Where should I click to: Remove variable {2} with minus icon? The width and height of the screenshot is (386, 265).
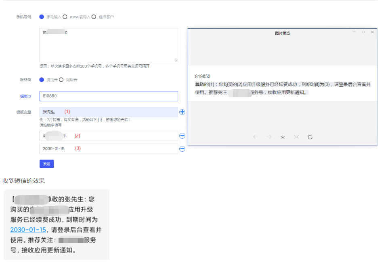pos(182,136)
